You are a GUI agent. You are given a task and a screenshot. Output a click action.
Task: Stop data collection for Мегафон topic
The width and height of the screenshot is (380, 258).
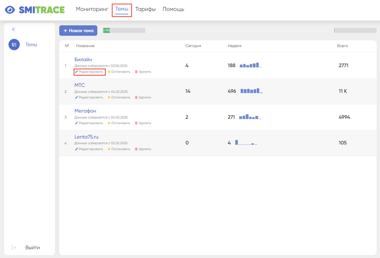coord(119,123)
